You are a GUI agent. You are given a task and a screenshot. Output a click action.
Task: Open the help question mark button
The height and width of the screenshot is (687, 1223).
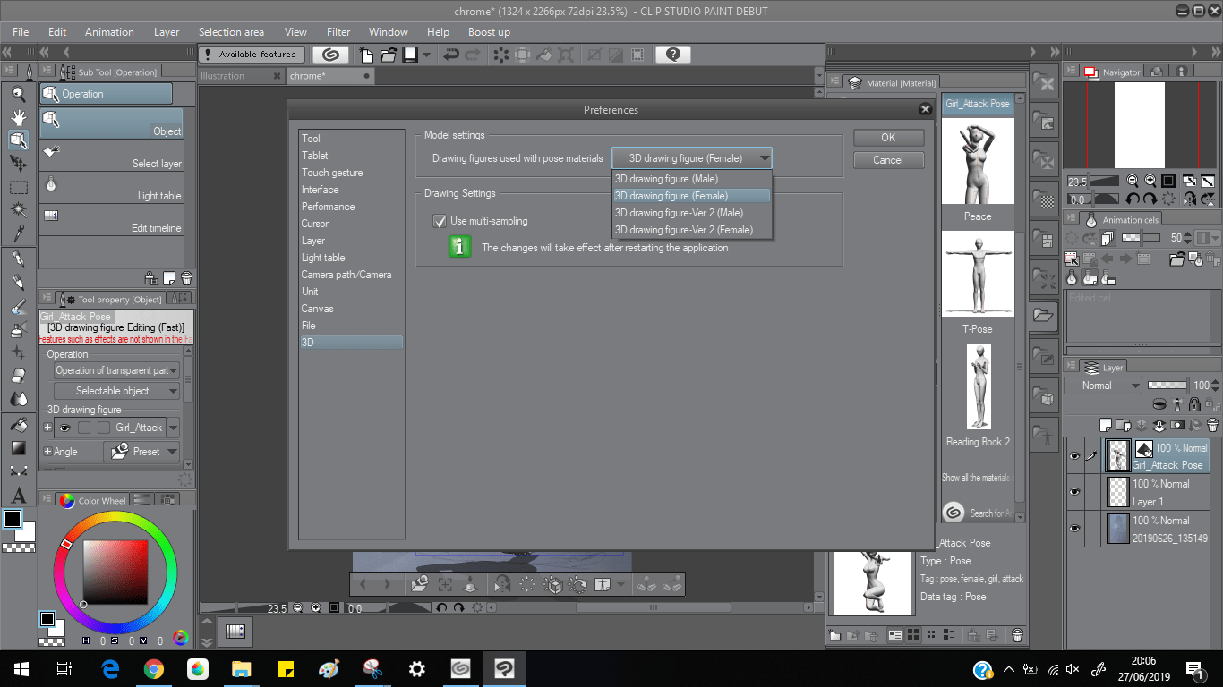point(673,55)
